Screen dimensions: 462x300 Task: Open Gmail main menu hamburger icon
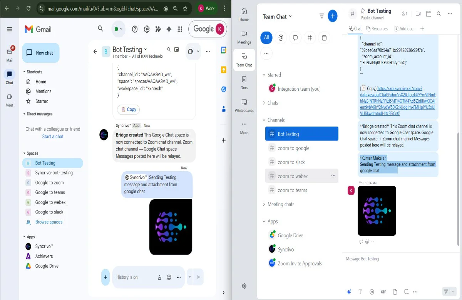(x=10, y=29)
